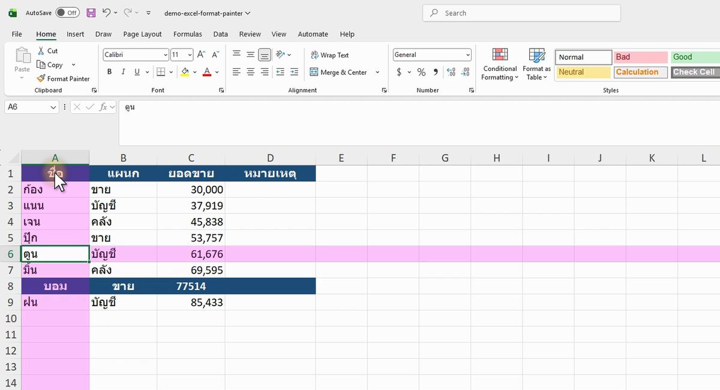Switch to the Review tab
The width and height of the screenshot is (720, 390).
click(250, 34)
